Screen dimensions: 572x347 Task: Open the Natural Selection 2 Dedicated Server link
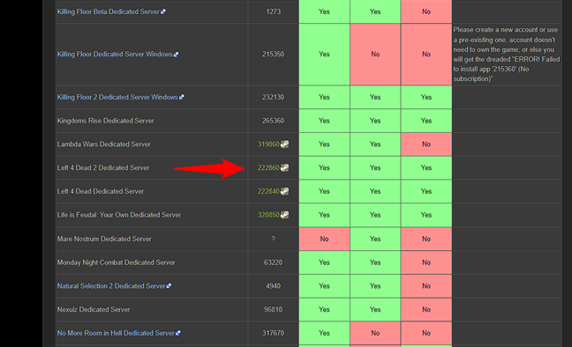111,286
